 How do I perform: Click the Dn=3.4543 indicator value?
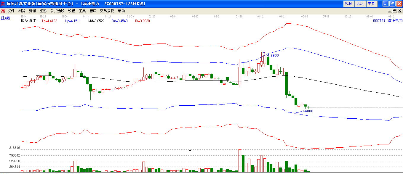(x=120, y=21)
